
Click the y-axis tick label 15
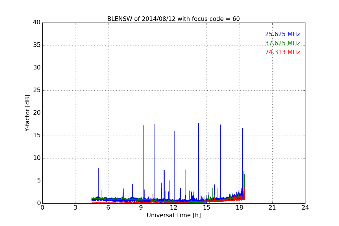[x=37, y=136]
